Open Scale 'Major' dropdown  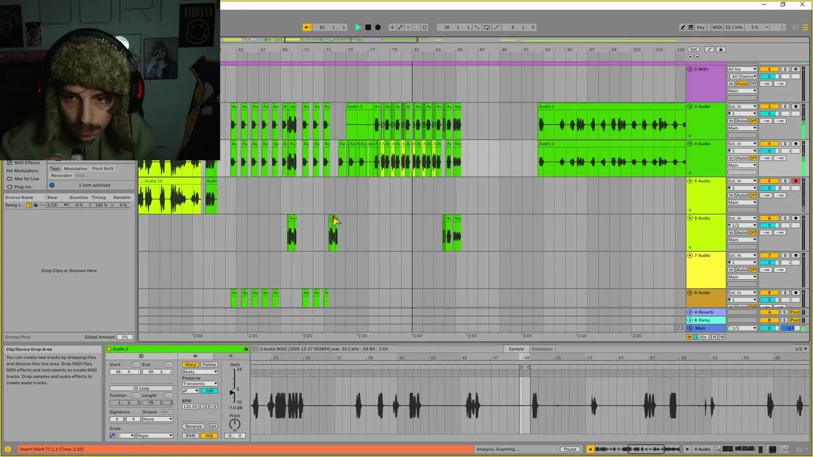pyautogui.click(x=154, y=435)
